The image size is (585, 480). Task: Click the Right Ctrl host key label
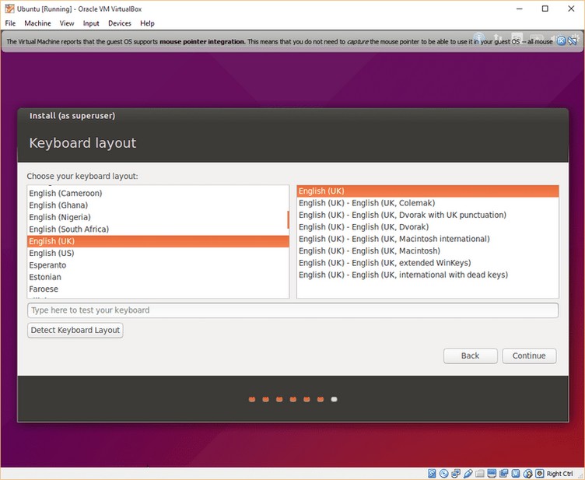coord(559,474)
